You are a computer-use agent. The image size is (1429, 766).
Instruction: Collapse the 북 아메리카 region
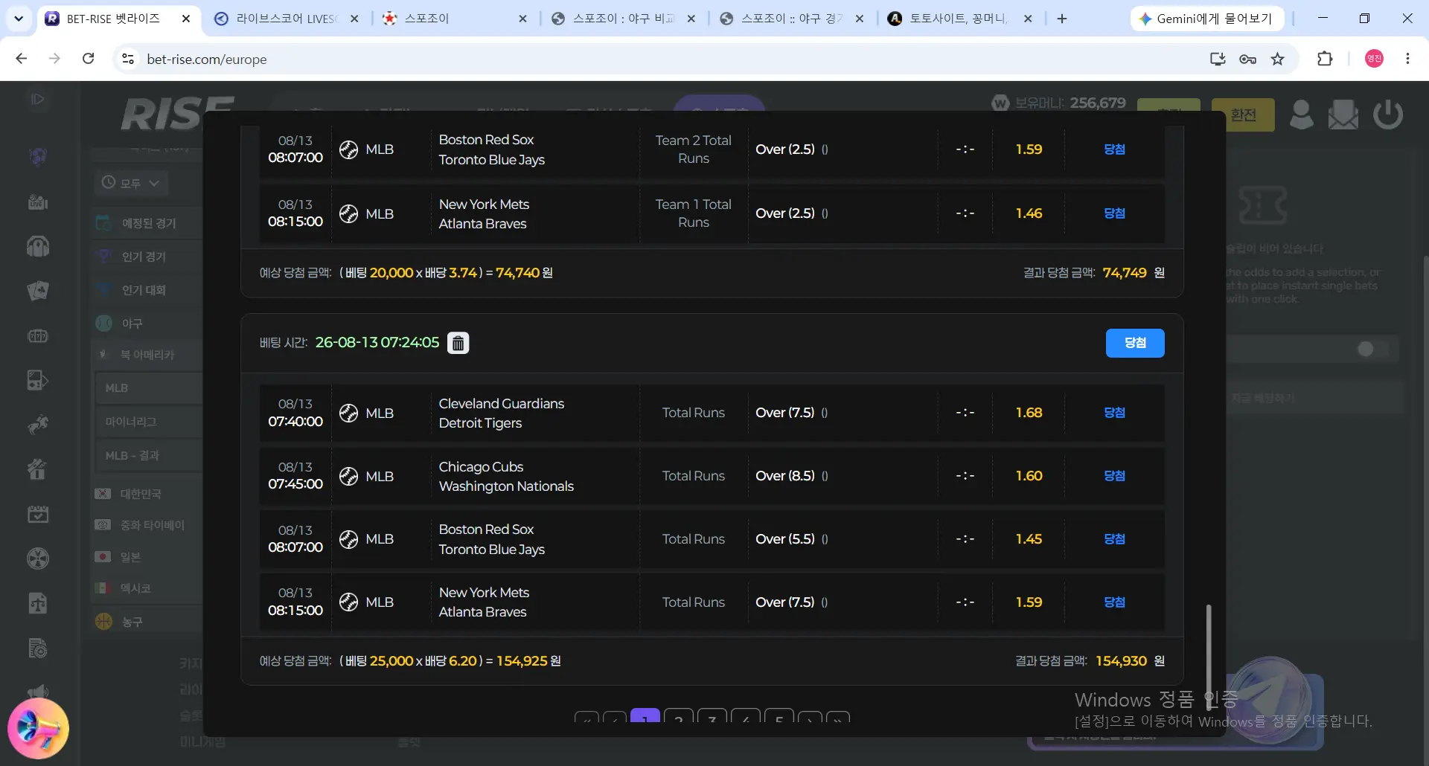click(x=147, y=355)
